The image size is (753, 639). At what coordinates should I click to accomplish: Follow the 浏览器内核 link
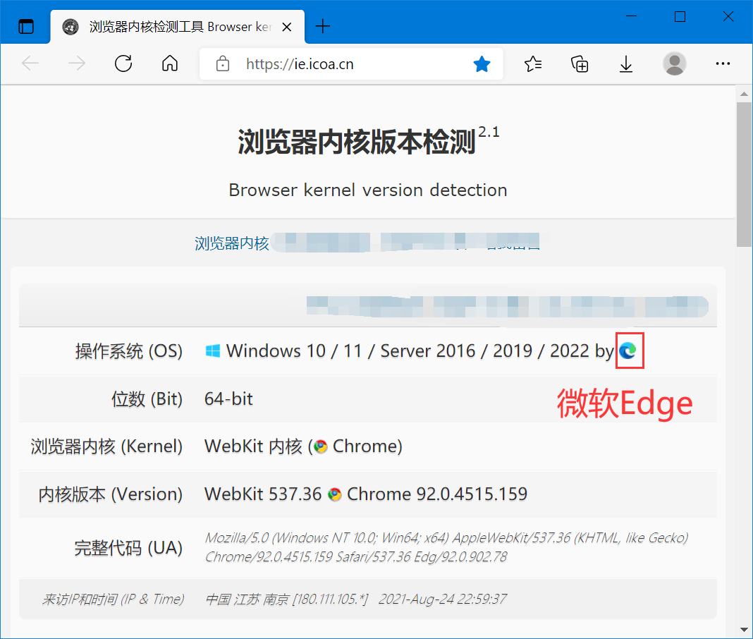231,243
